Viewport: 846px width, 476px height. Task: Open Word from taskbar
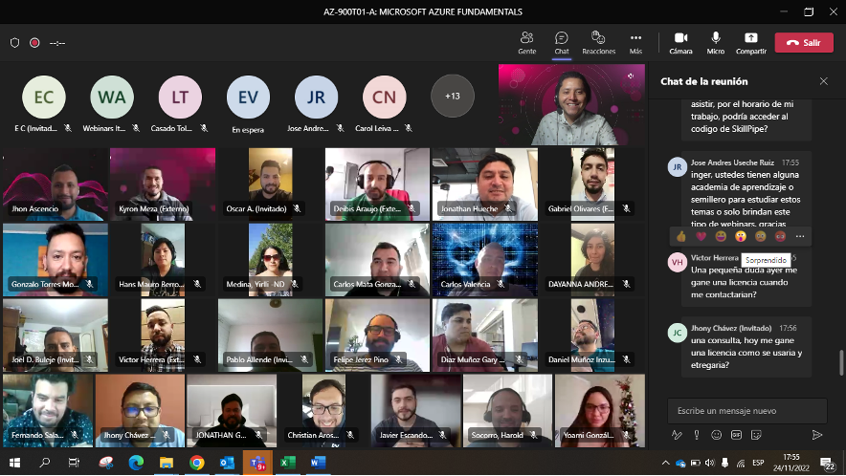pos(319,463)
